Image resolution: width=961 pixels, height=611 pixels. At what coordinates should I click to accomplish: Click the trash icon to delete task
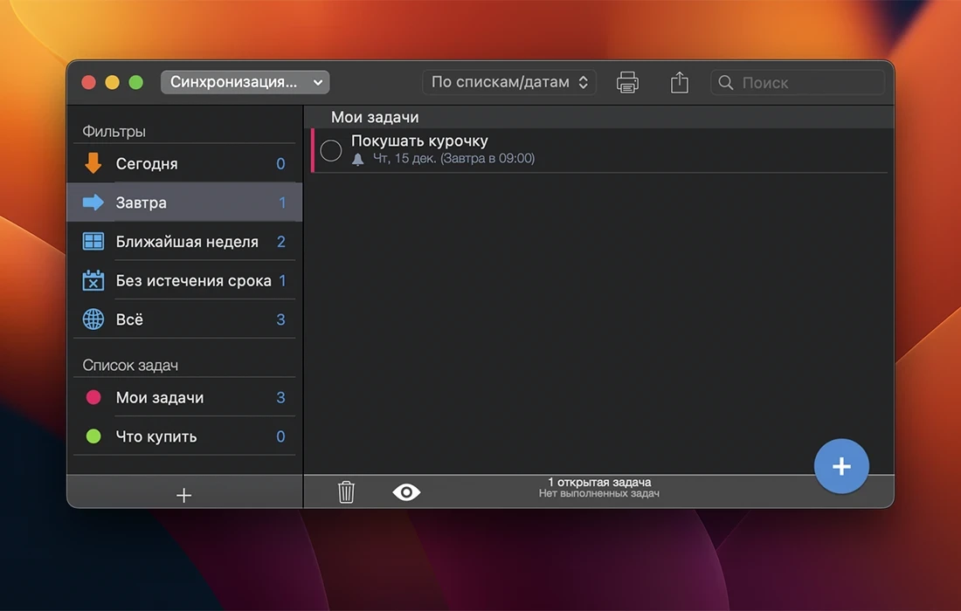click(x=346, y=492)
